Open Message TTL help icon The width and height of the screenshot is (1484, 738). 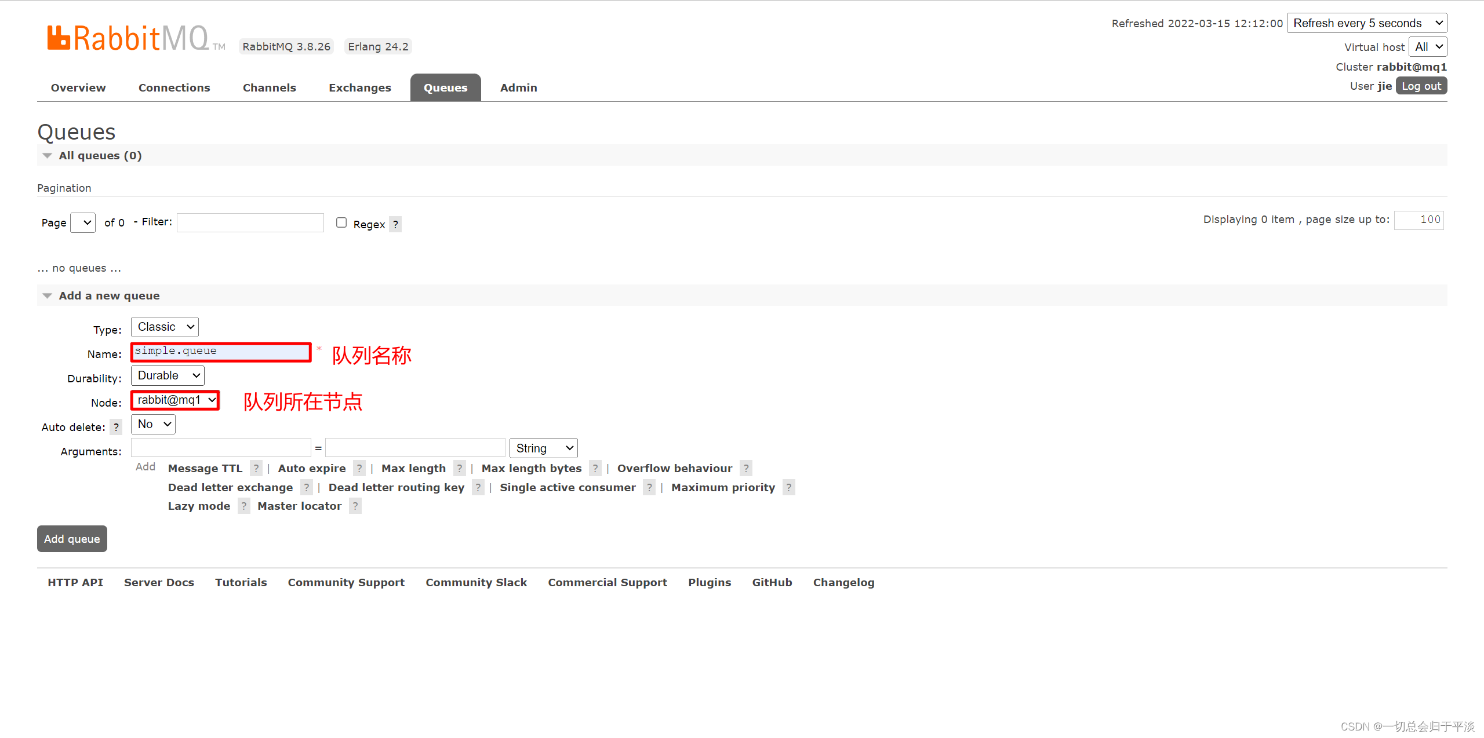(256, 468)
